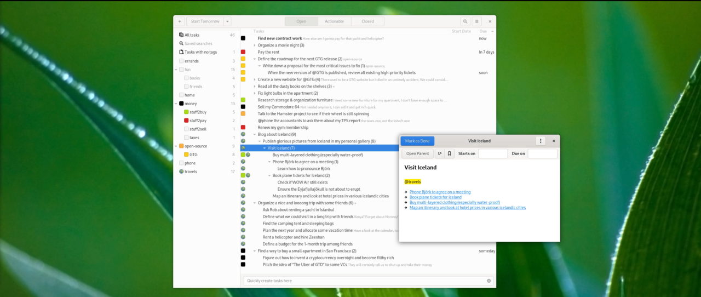The width and height of the screenshot is (701, 297).
Task: Open the hamburger main menu
Action: point(477,21)
